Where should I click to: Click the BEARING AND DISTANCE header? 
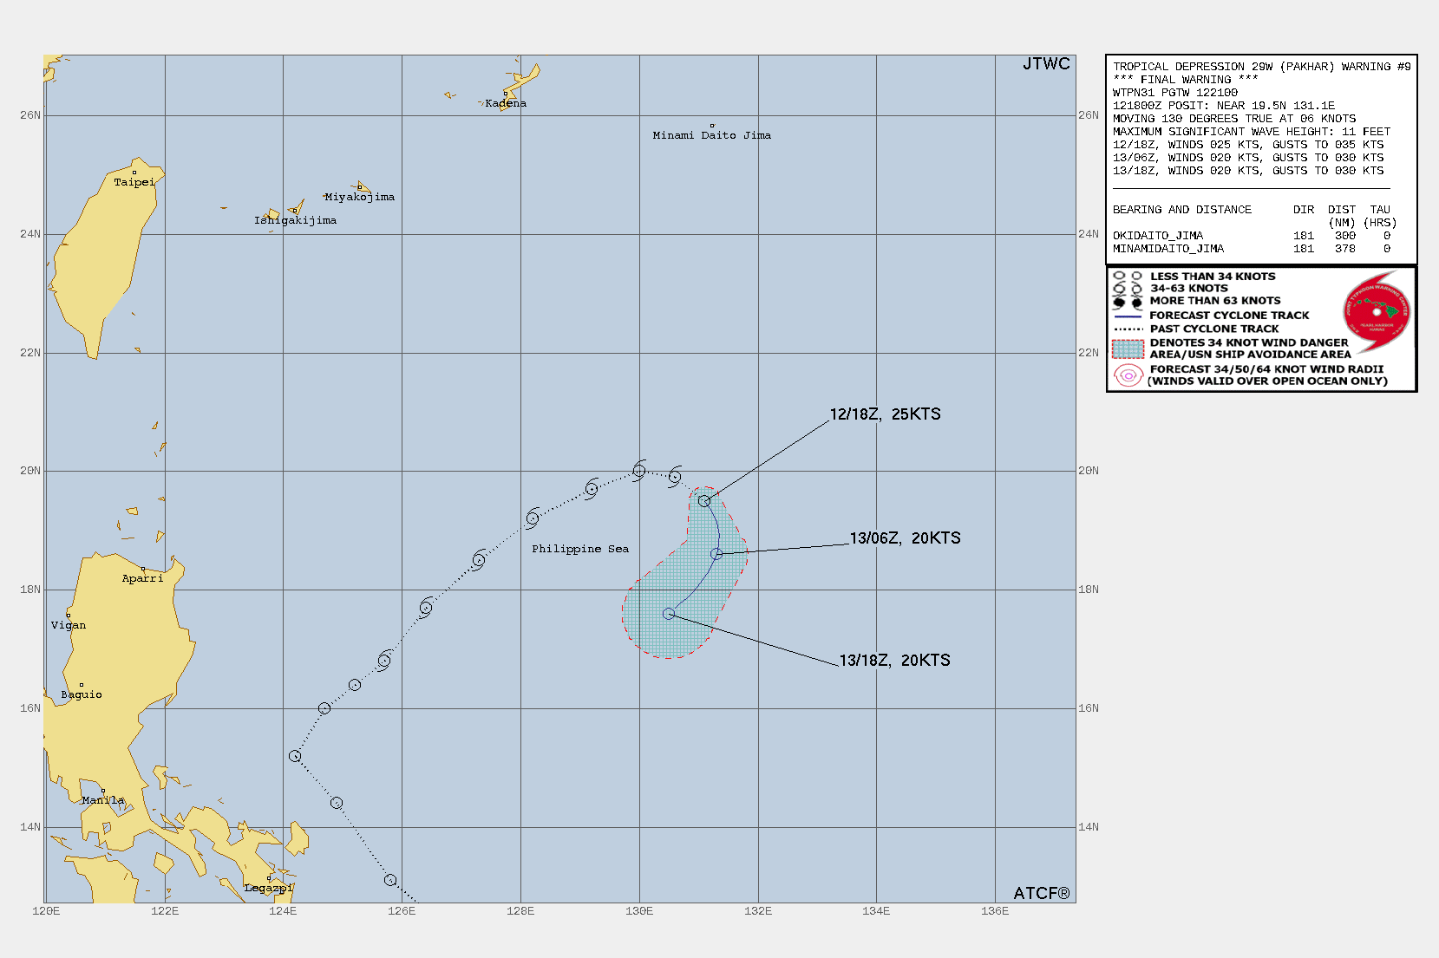1182,210
